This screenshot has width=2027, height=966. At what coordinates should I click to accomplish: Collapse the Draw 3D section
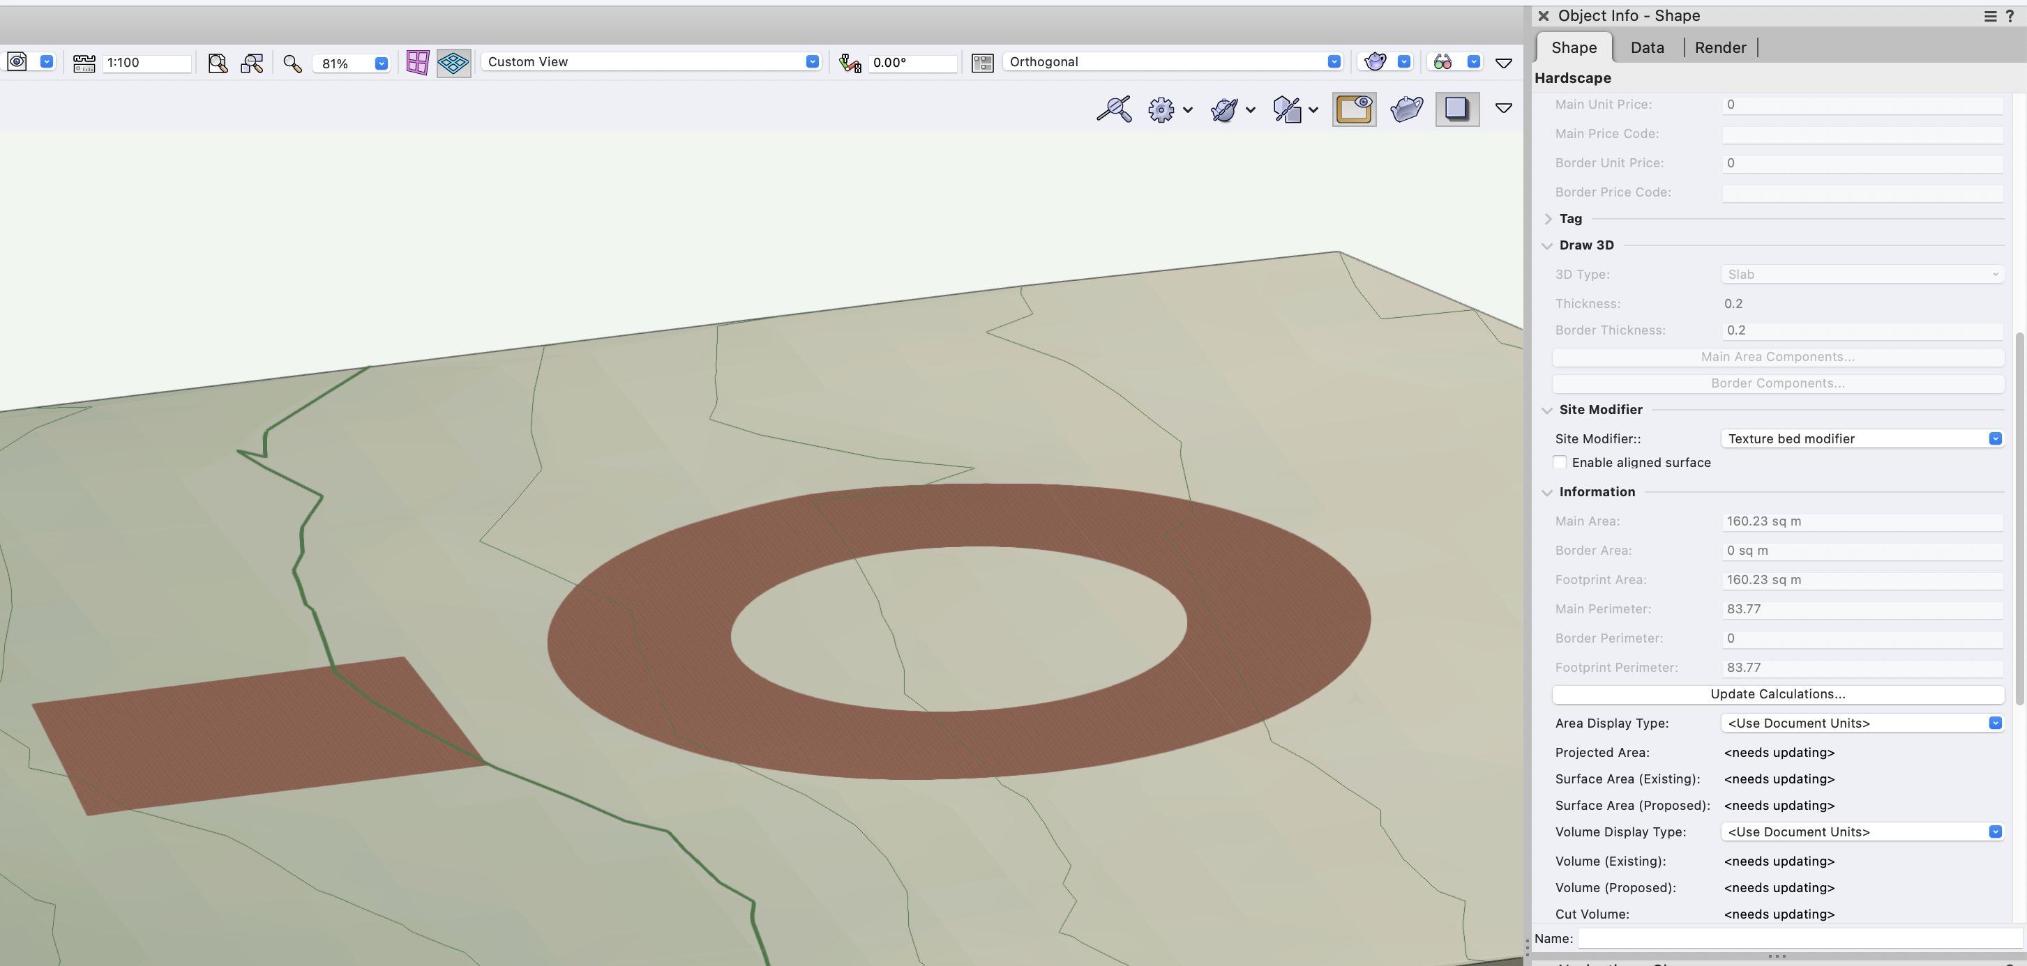click(1547, 246)
